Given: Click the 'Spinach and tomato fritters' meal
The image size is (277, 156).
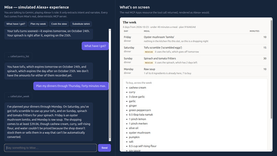Looking at the screenshot, I should (x=160, y=59).
